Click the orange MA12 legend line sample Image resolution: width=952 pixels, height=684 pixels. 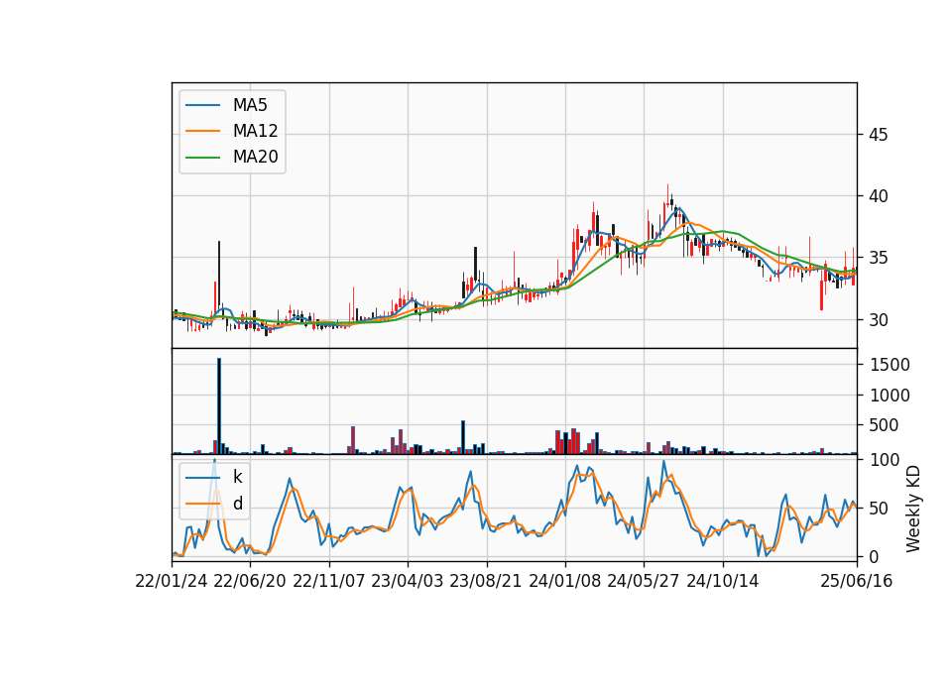[202, 131]
